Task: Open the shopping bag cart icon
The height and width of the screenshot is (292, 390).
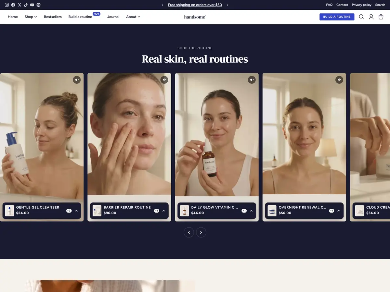Action: (x=381, y=17)
